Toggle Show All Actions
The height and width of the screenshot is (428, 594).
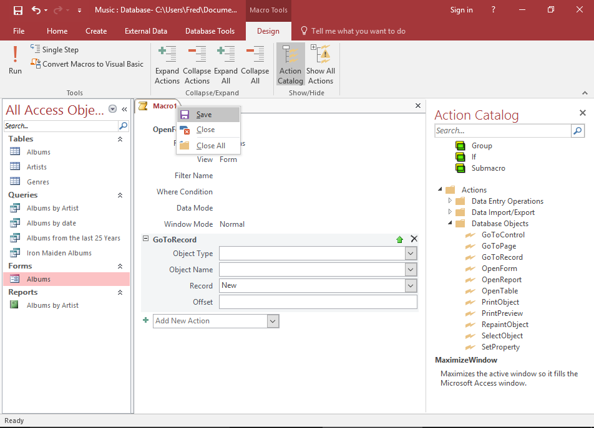(x=321, y=65)
